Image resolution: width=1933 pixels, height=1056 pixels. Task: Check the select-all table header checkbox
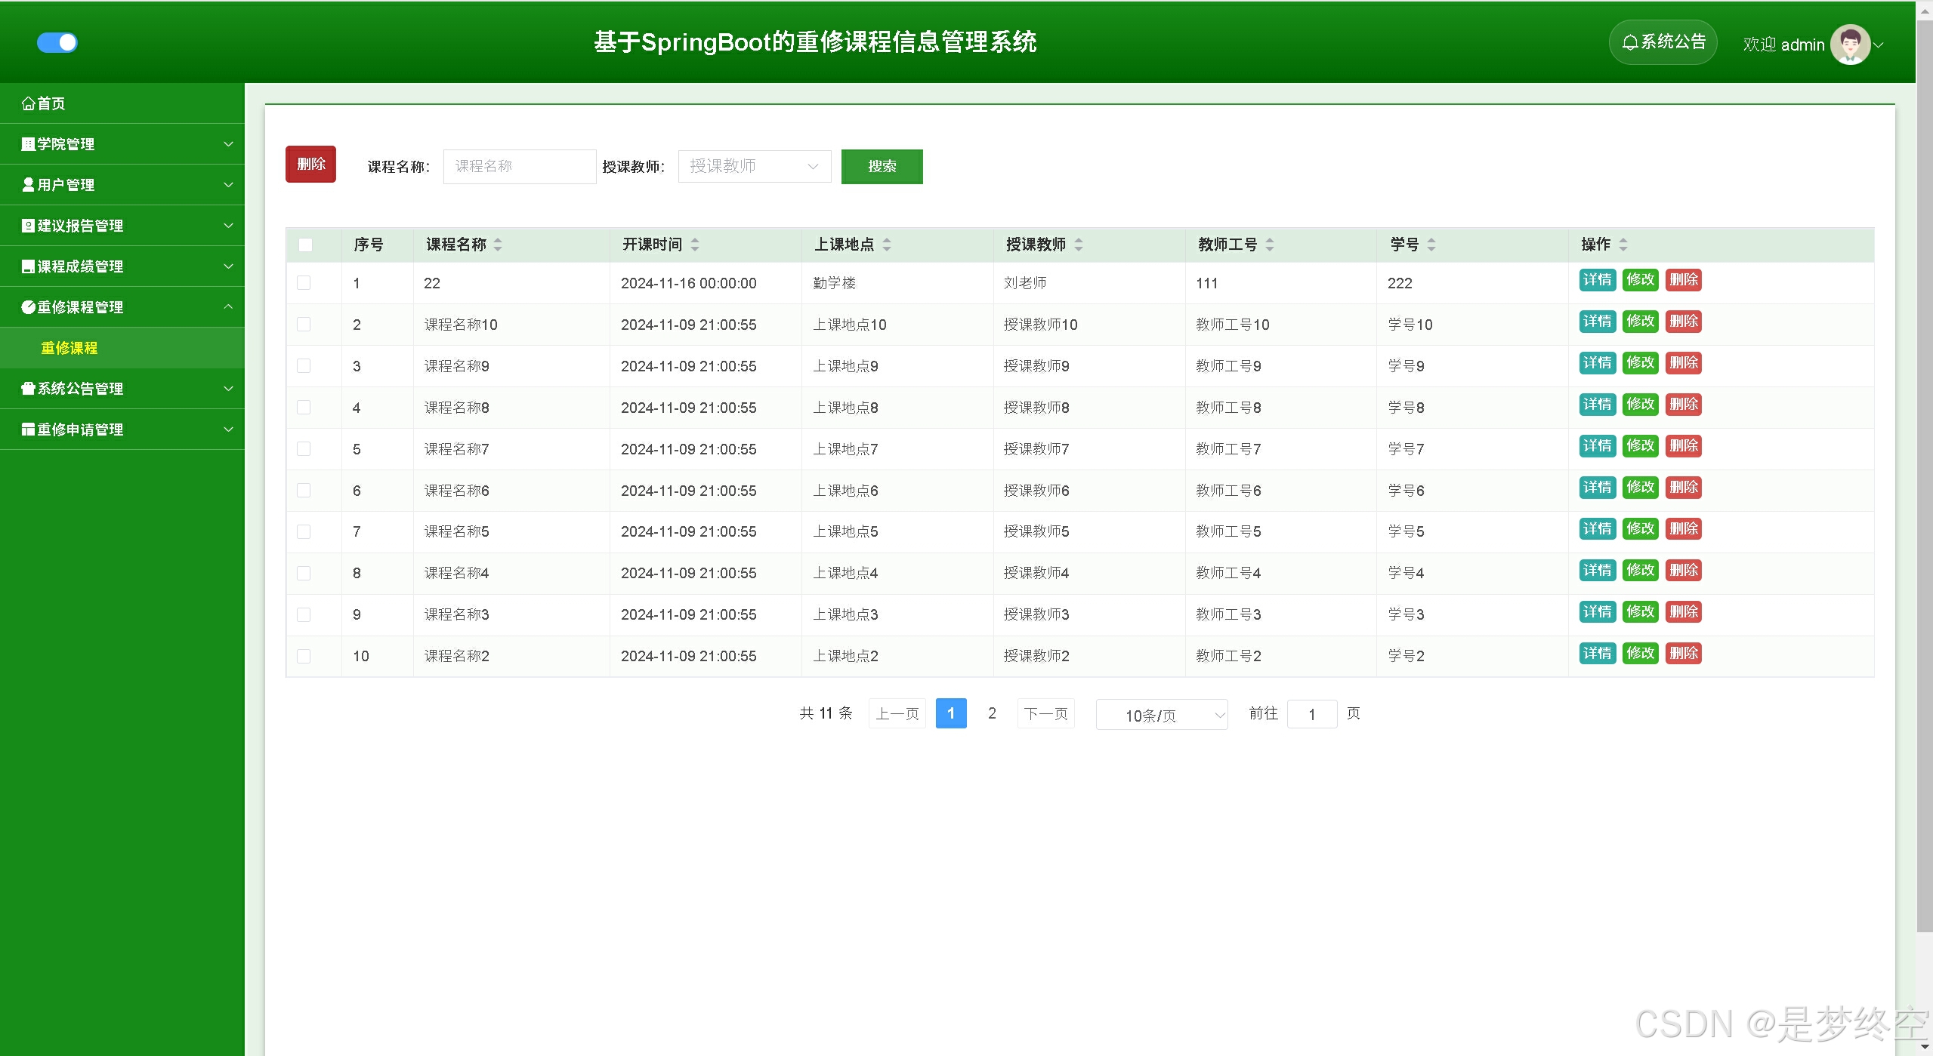coord(305,245)
